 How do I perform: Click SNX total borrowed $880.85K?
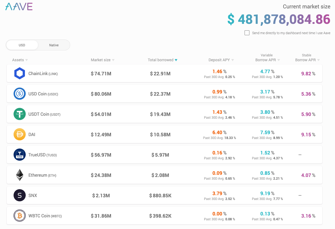[x=160, y=195]
